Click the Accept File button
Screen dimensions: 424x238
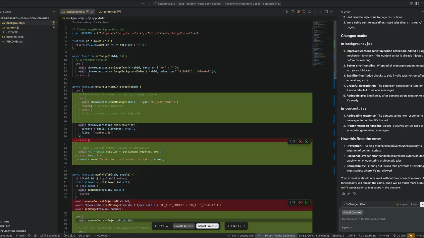(x=207, y=226)
